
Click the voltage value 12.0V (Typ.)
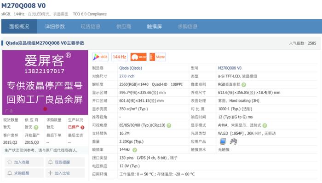(129, 166)
